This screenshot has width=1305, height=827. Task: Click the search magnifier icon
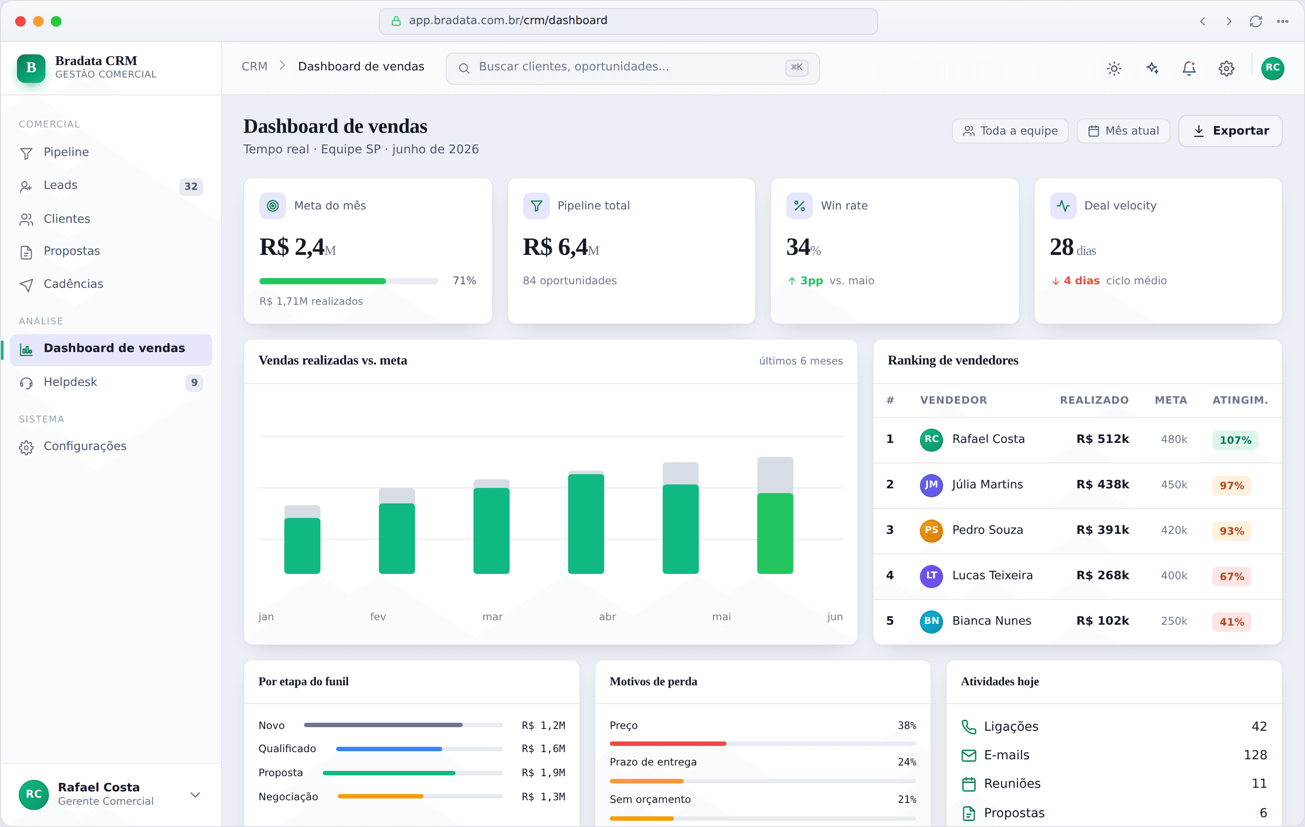point(464,68)
